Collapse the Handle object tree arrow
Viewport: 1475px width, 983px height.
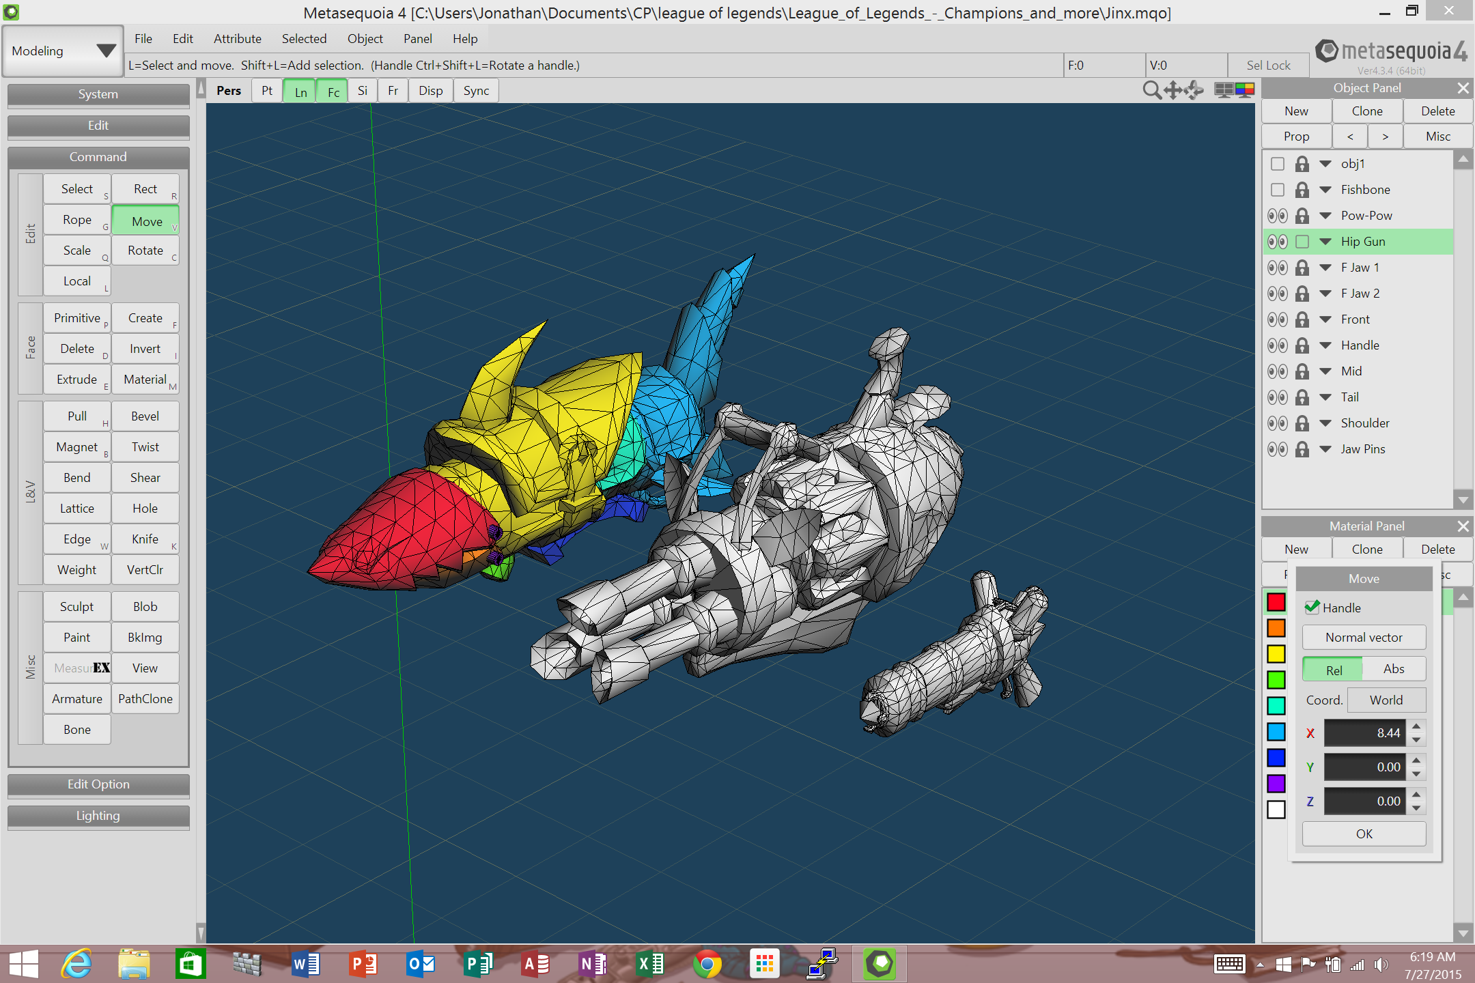1325,345
